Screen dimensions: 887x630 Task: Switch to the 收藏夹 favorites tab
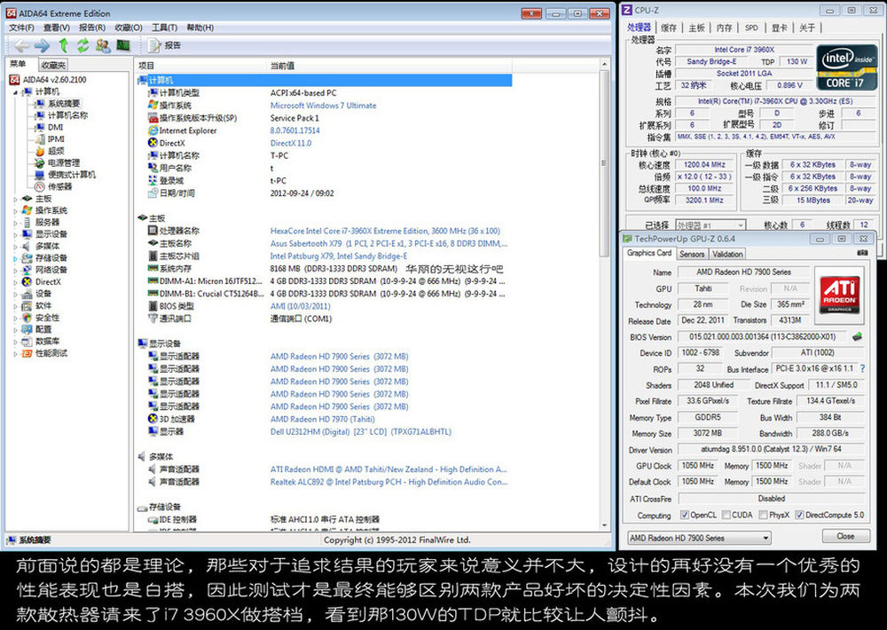click(54, 65)
